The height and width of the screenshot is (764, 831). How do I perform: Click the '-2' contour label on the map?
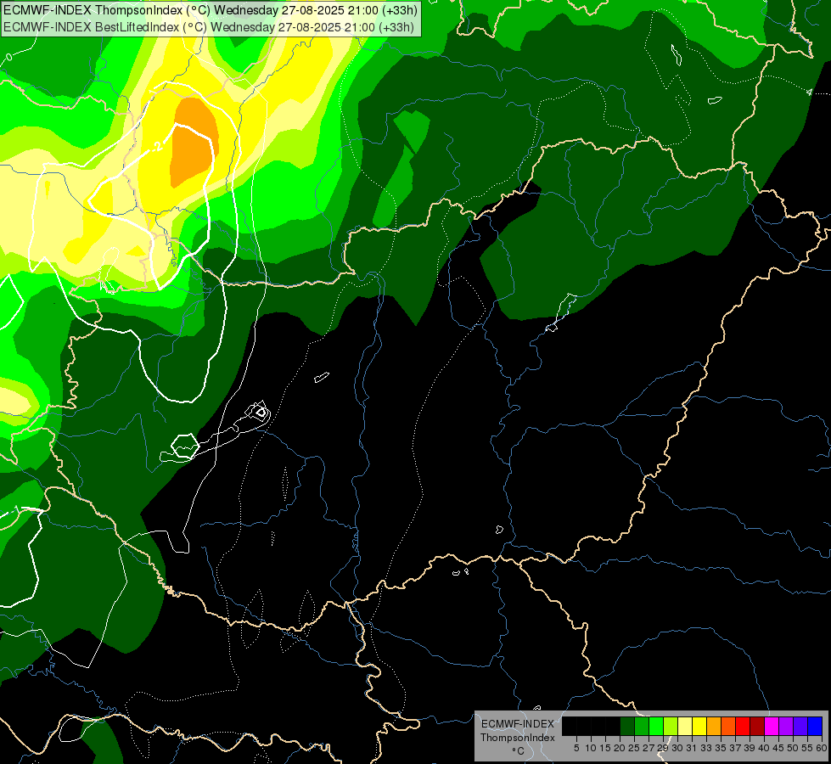(157, 147)
